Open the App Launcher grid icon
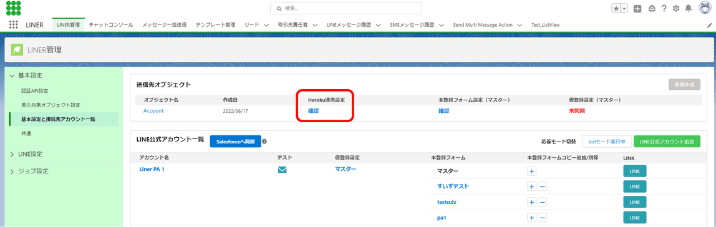Screen dimensions: 716x227 point(13,25)
